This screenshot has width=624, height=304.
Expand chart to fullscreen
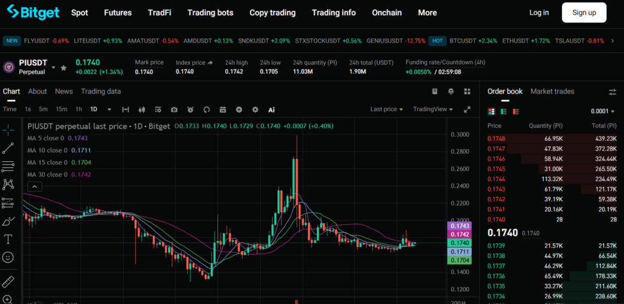[x=467, y=109]
